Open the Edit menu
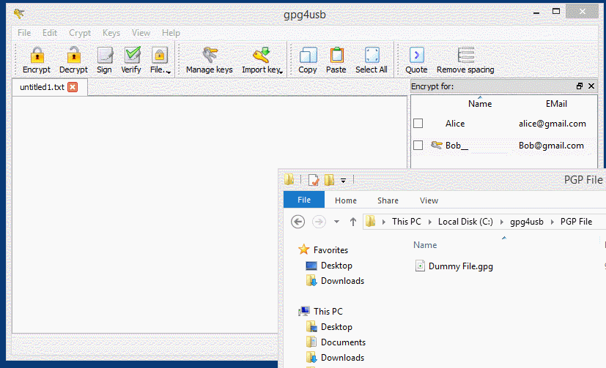The height and width of the screenshot is (368, 606). pos(50,33)
